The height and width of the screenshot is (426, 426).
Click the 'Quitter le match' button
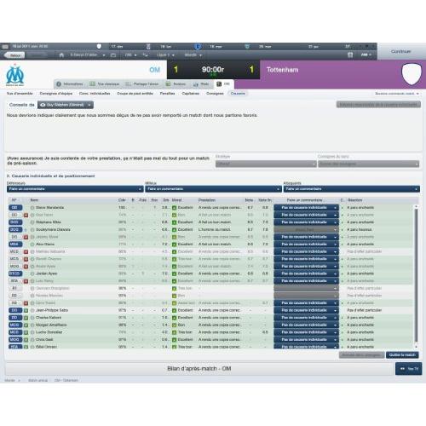pos(402,355)
